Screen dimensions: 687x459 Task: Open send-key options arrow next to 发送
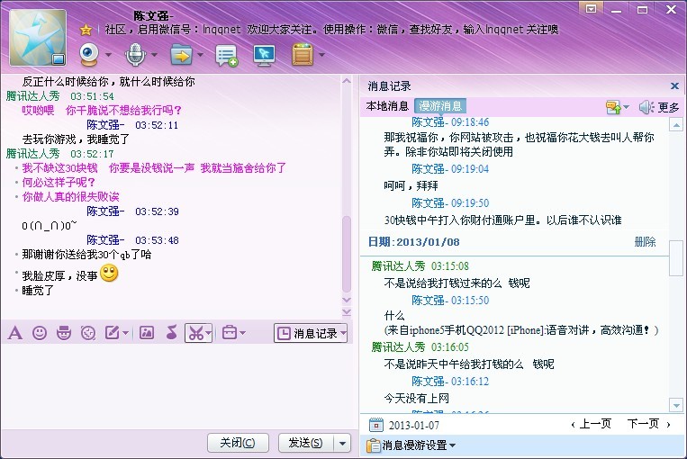coord(342,443)
